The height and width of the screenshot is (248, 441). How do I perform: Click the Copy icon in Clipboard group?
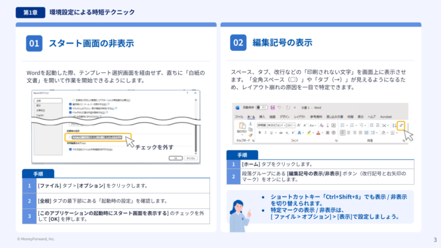coord(250,130)
